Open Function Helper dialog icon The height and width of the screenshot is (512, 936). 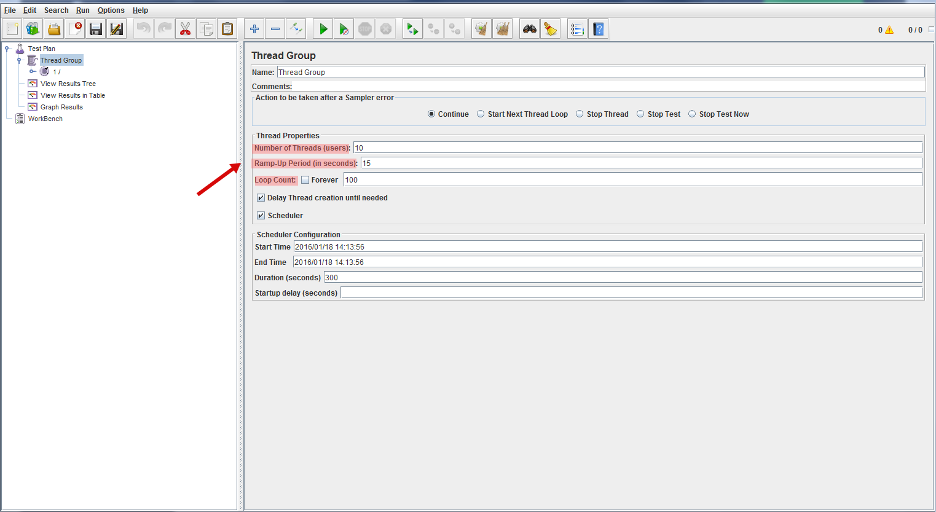[x=577, y=29]
